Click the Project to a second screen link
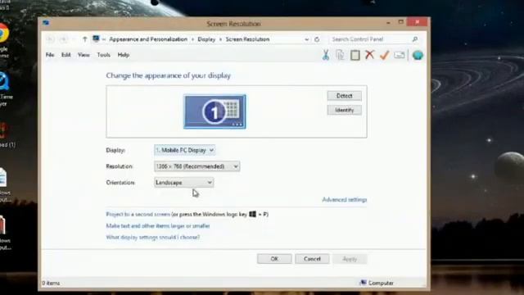Image resolution: width=524 pixels, height=295 pixels. (138, 214)
